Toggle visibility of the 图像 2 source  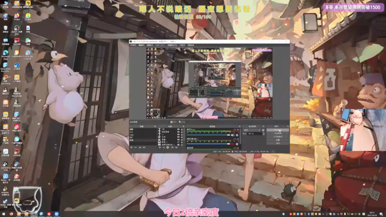179,142
